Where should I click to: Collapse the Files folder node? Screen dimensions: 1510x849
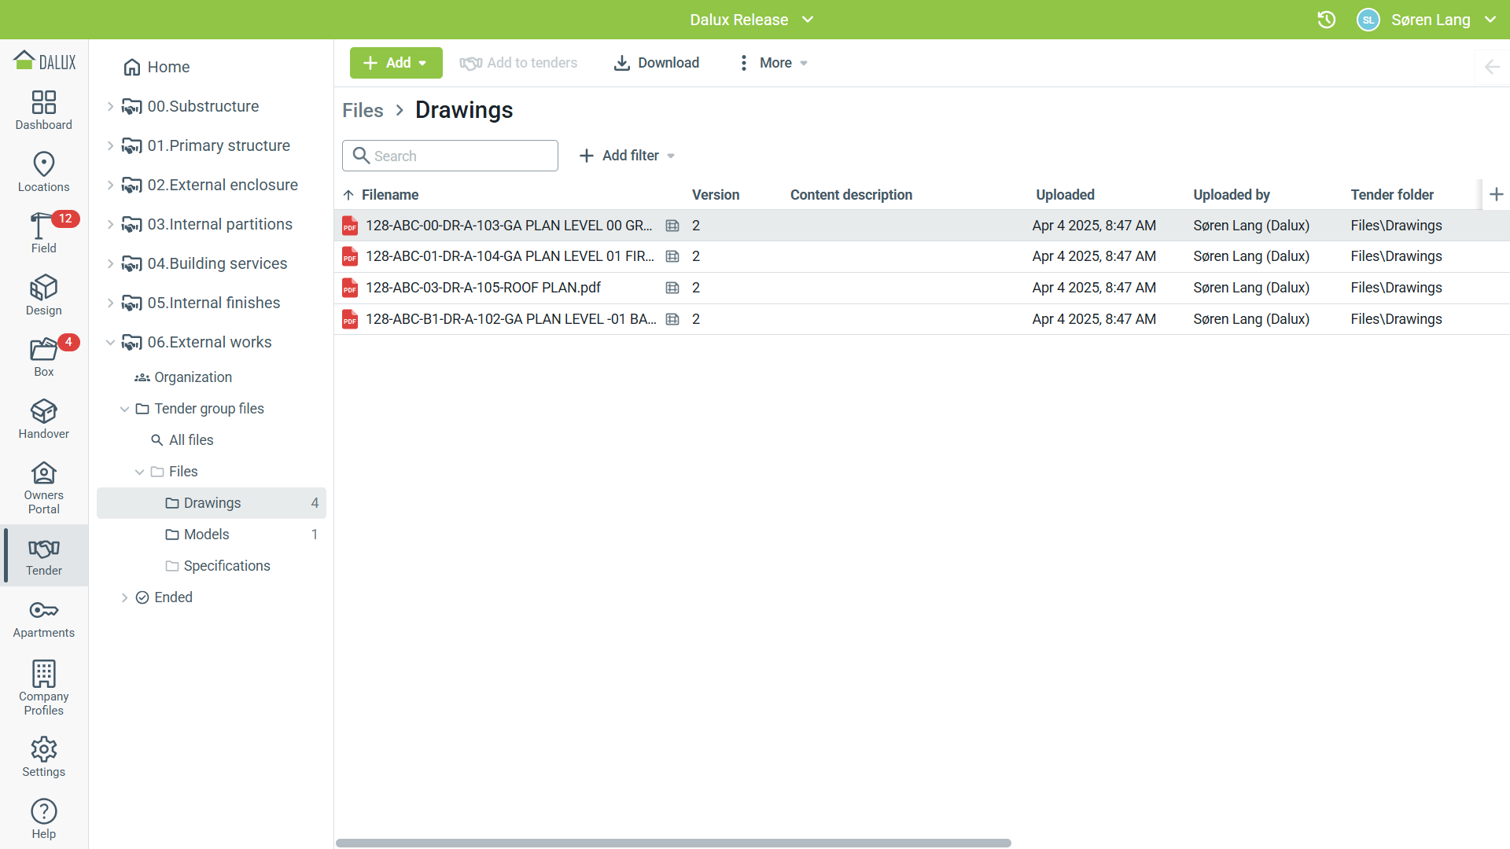click(139, 472)
